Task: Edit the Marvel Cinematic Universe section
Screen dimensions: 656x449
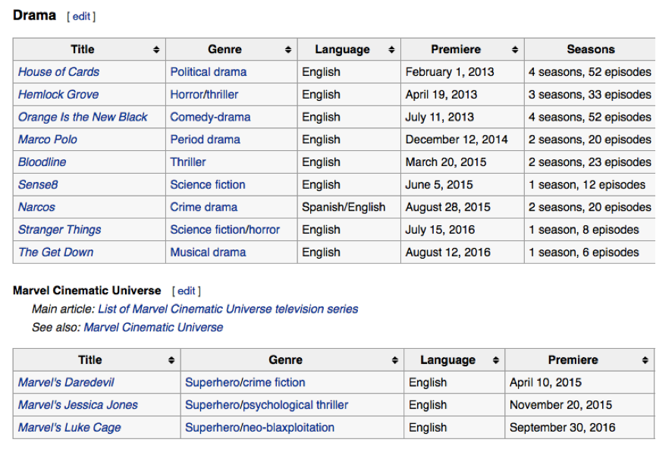Action: click(x=186, y=290)
